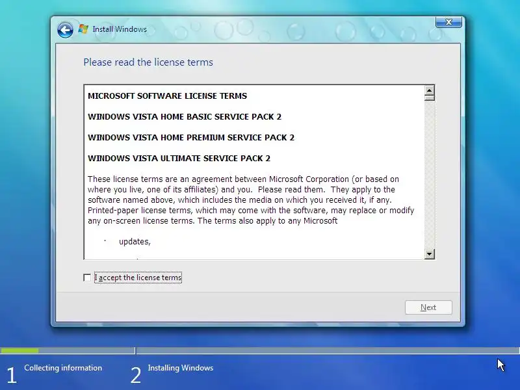Tick the accept license terms checkbox
The height and width of the screenshot is (390, 520).
[x=87, y=278]
